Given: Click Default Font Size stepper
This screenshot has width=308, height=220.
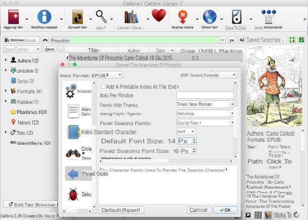Looking at the screenshot, I should [x=194, y=141].
